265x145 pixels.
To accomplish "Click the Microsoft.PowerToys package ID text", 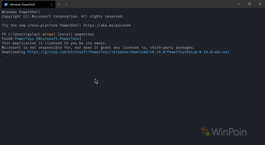I will [x=59, y=39].
